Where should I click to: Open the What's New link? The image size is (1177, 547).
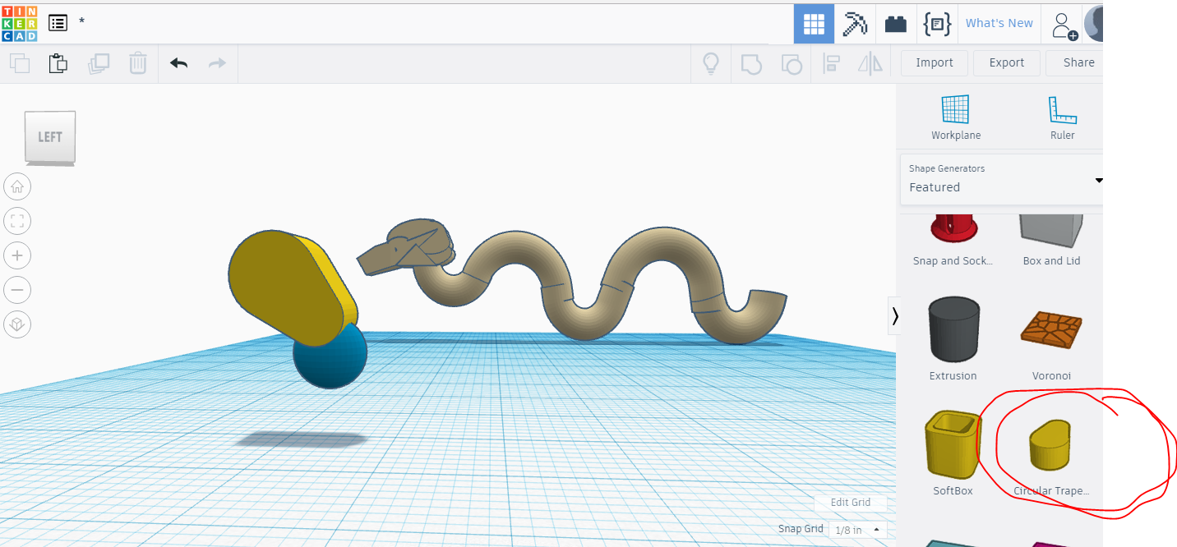[999, 23]
